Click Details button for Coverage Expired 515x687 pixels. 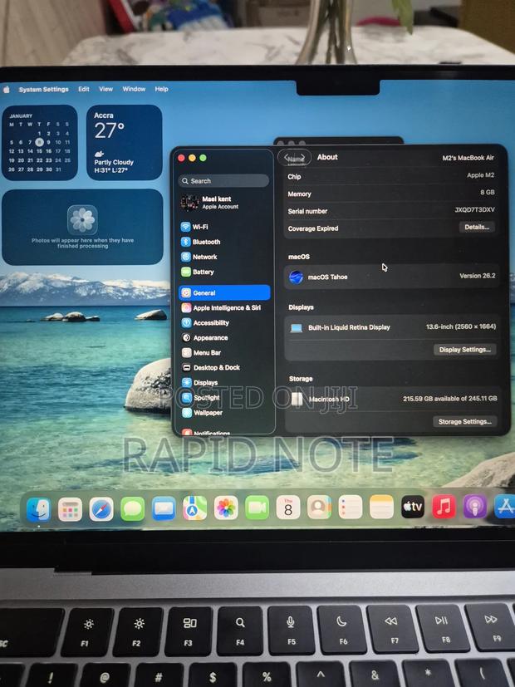click(477, 227)
